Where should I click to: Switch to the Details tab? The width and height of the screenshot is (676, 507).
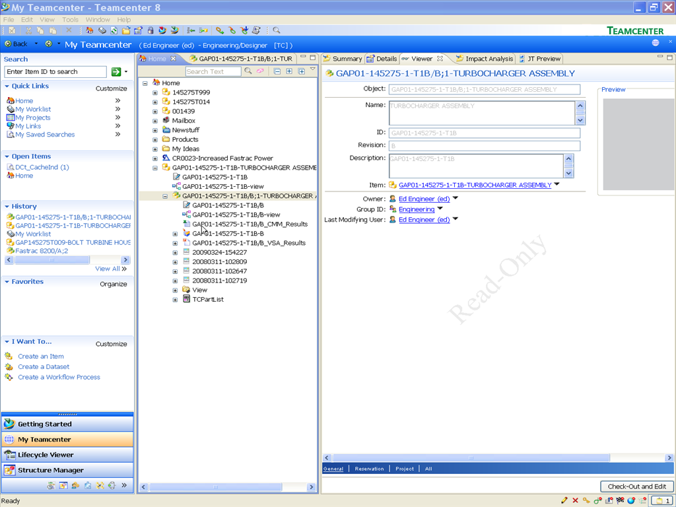tap(382, 59)
